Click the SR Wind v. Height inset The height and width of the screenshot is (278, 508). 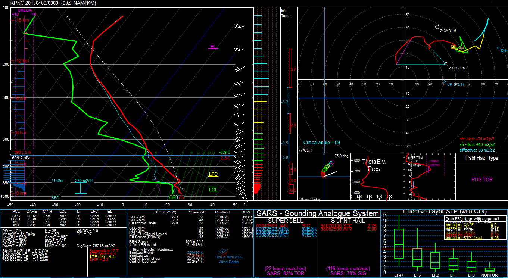430,178
